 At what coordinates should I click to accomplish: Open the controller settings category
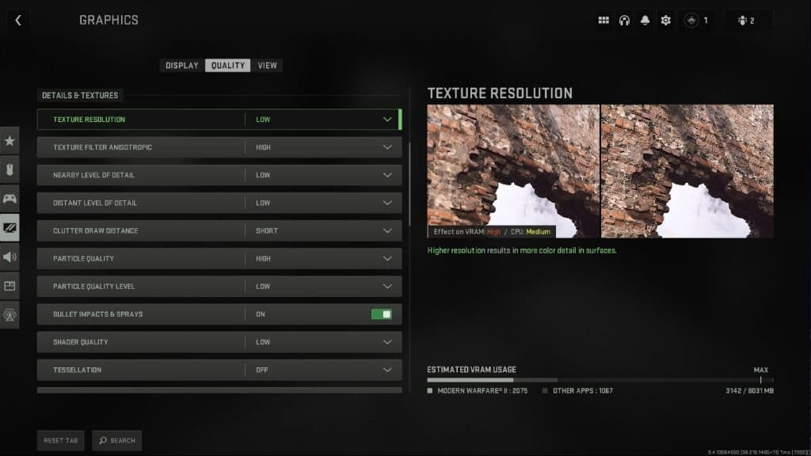click(10, 198)
